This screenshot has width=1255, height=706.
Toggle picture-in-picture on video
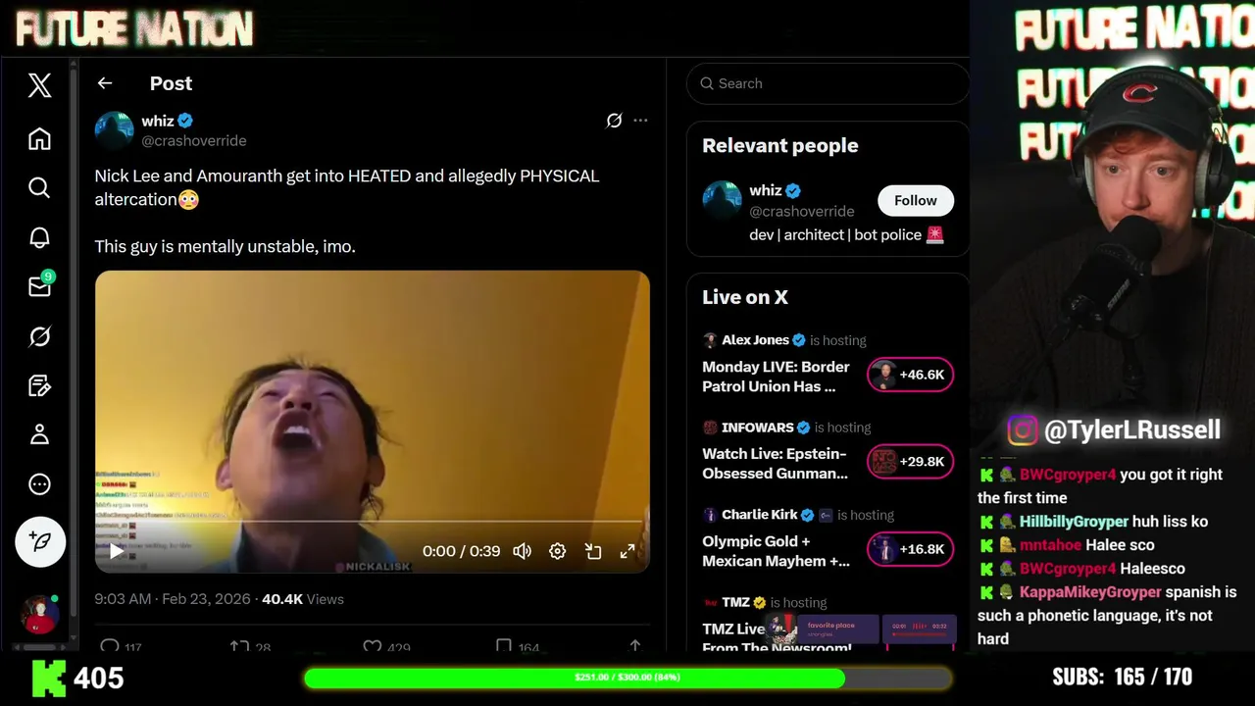[593, 551]
